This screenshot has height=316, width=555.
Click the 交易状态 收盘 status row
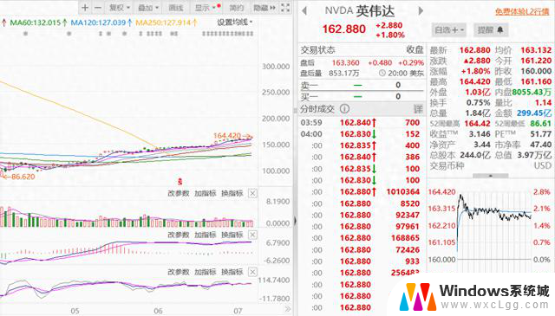(x=362, y=50)
